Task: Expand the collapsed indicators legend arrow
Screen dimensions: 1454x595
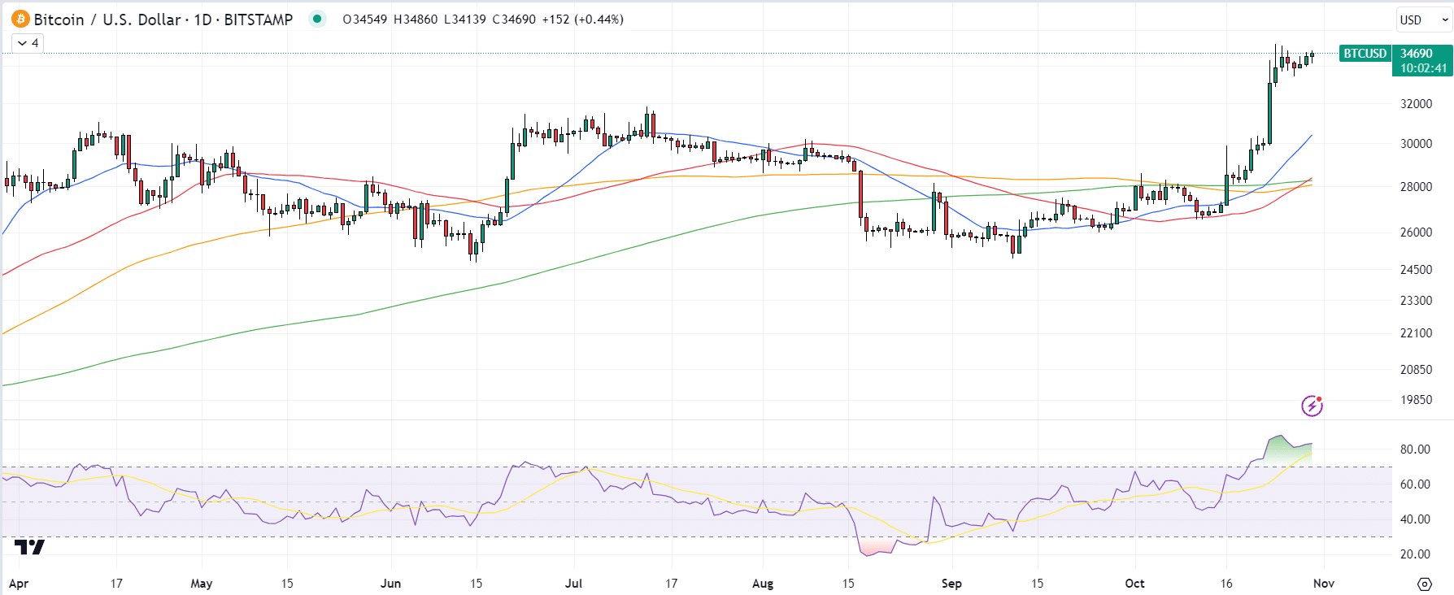Action: point(22,43)
